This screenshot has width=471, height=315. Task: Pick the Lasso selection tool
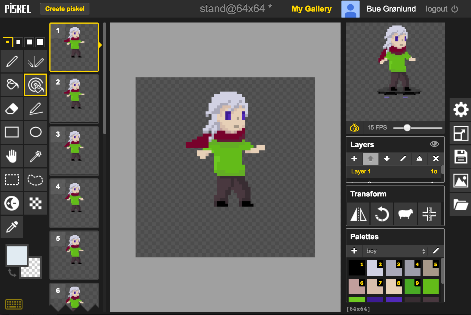tap(35, 180)
